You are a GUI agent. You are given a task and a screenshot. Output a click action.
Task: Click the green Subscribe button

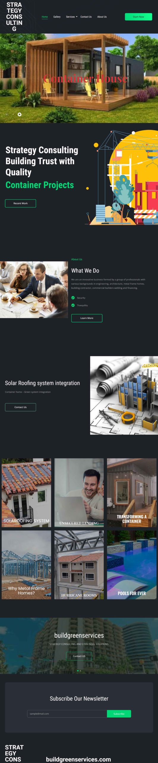tap(119, 714)
